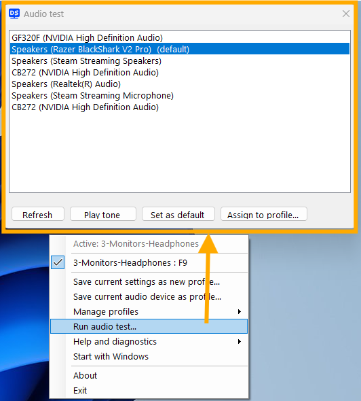Click the DS app icon in title bar

coord(14,14)
